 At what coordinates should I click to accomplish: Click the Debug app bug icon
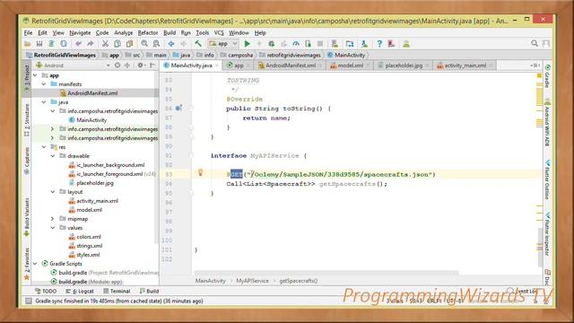[271, 44]
